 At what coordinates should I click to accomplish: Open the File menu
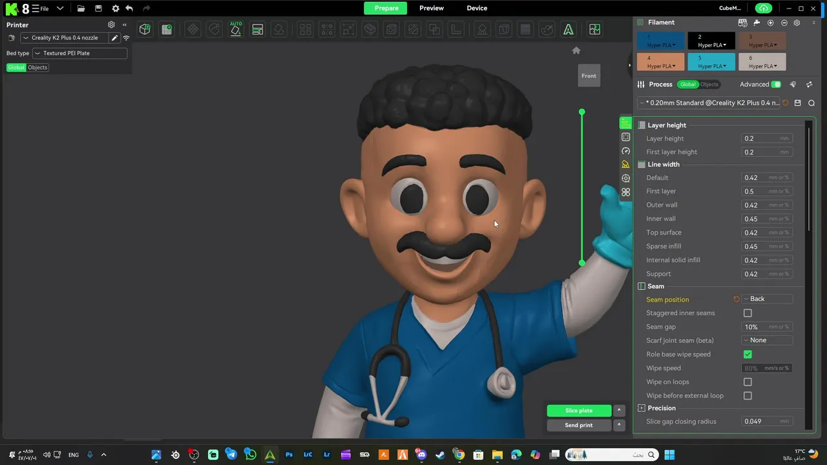[x=40, y=8]
